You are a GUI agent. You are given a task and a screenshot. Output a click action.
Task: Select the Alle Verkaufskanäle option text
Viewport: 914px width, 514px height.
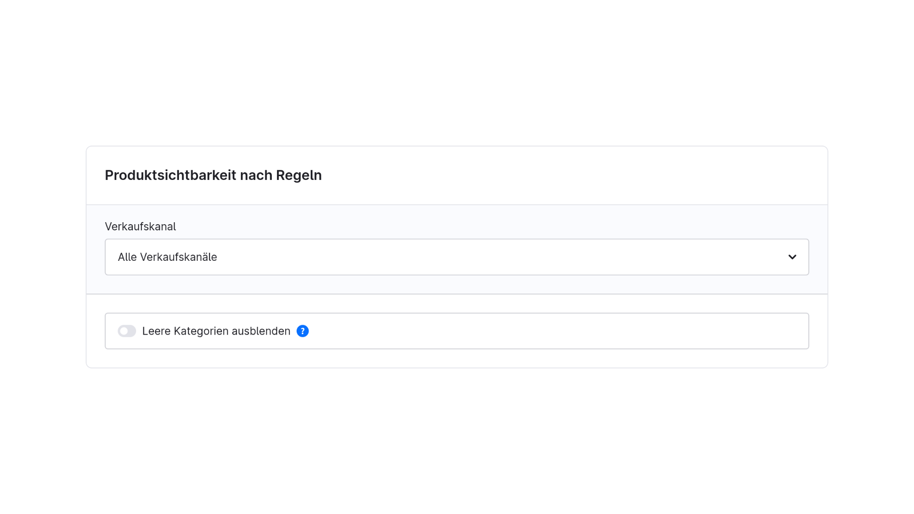tap(167, 257)
